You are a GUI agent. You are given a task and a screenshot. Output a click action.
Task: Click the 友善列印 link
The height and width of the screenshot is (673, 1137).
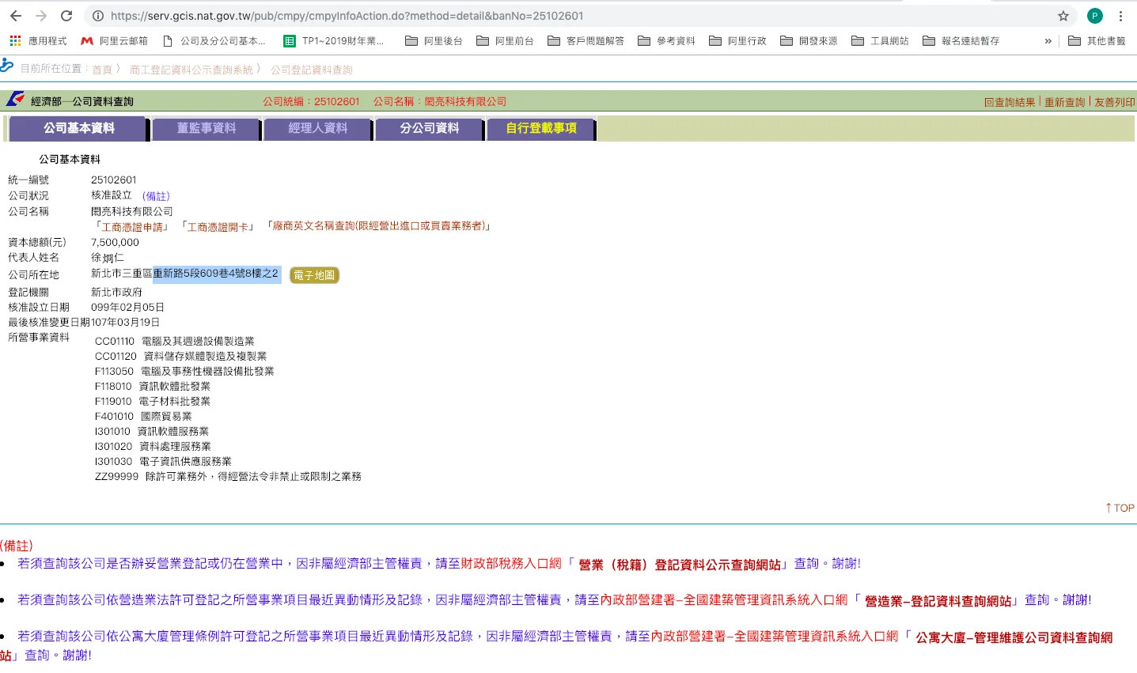1114,102
